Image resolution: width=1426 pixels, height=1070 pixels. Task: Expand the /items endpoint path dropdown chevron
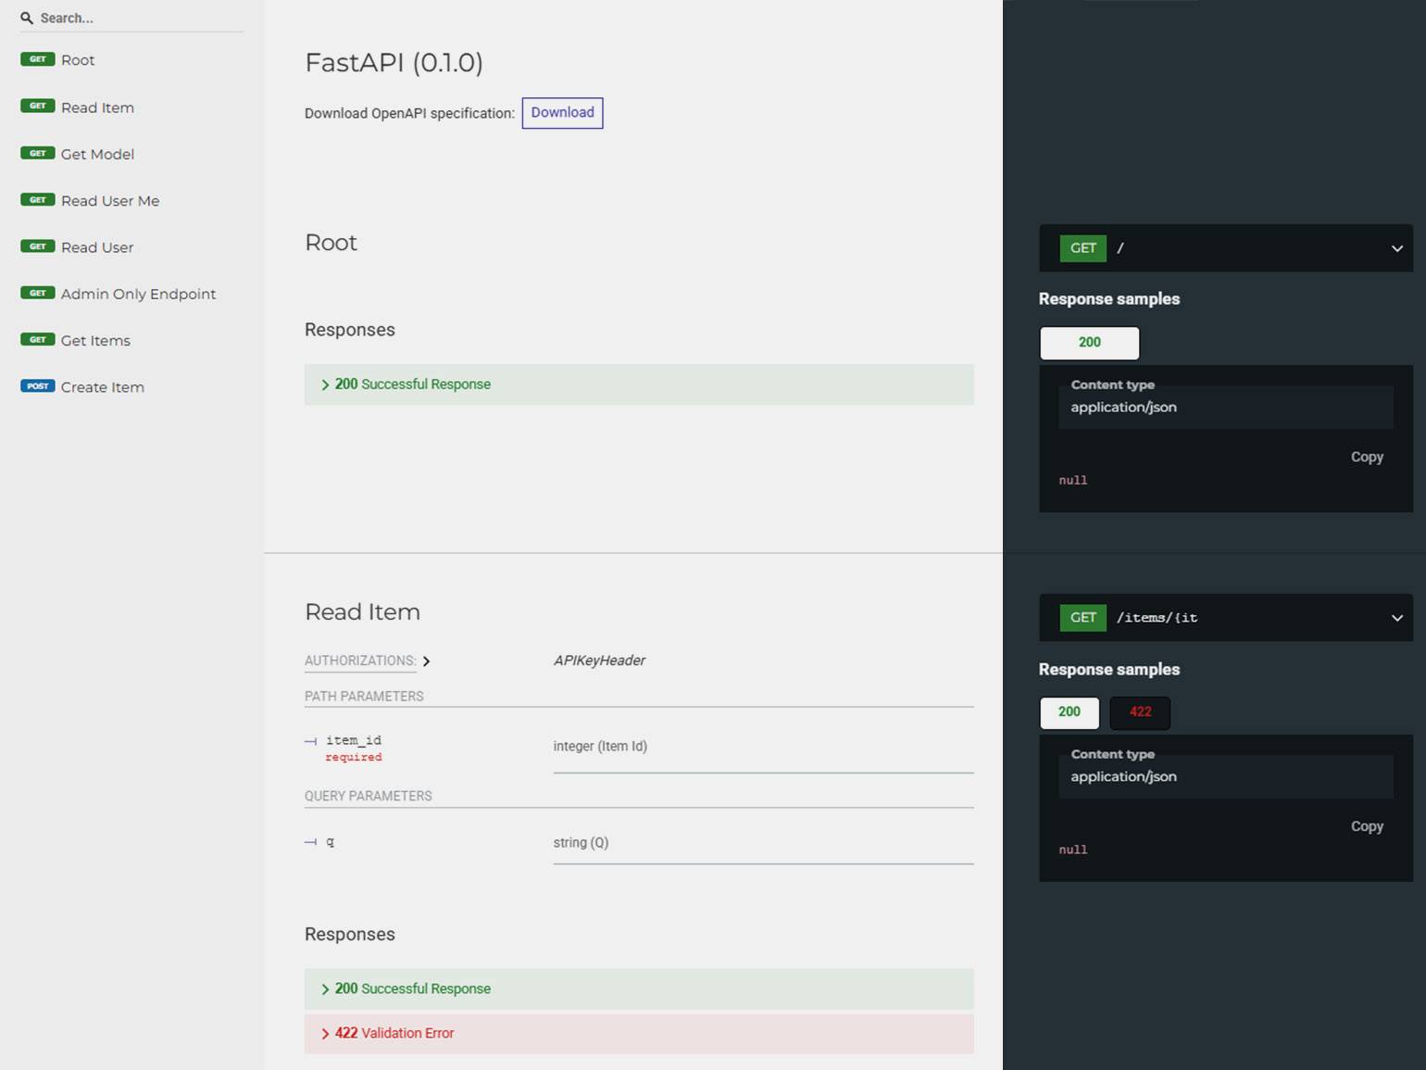tap(1396, 618)
